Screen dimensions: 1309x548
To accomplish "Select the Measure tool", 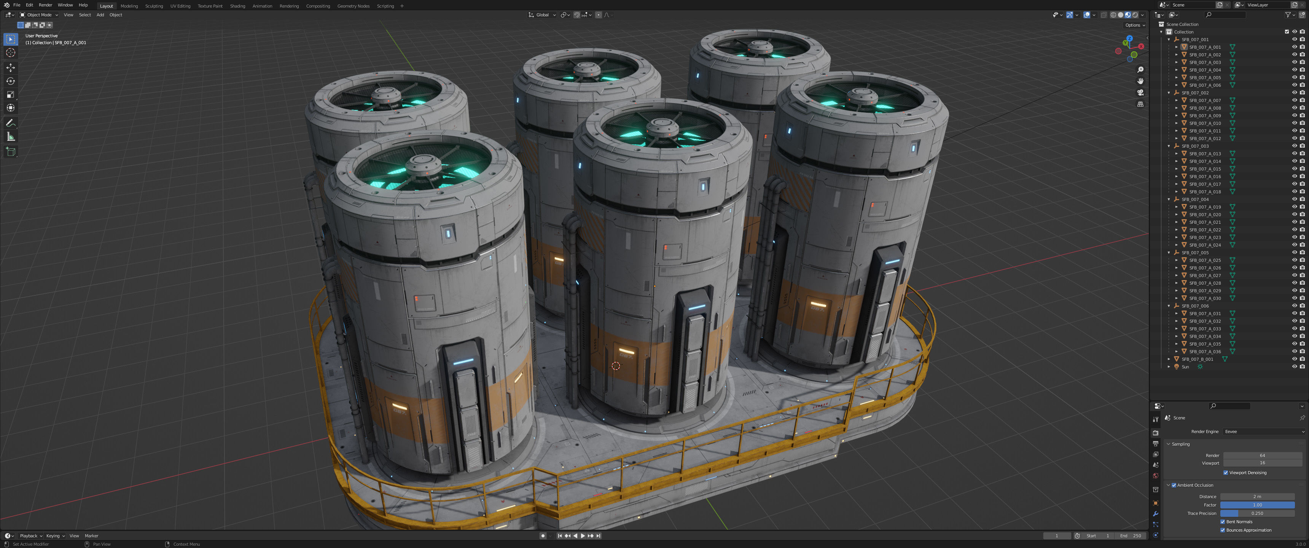I will (11, 137).
